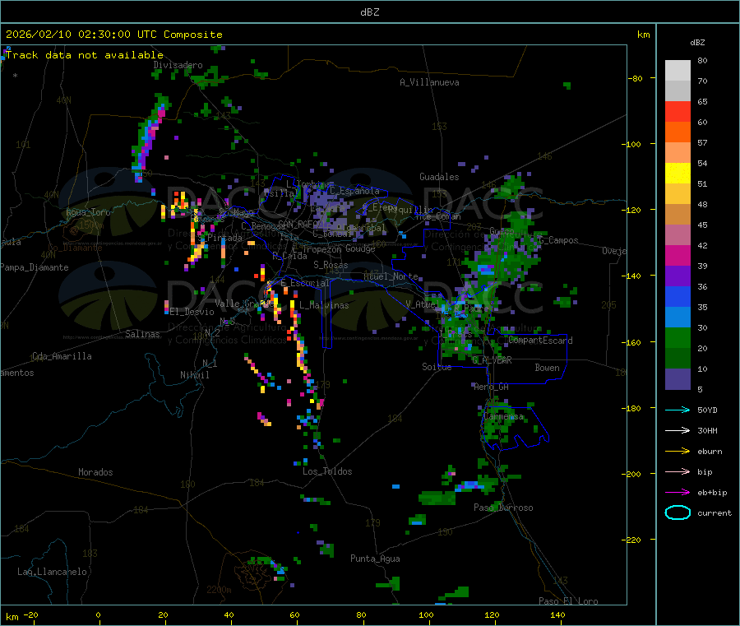Click 'Track data not available' message
The width and height of the screenshot is (740, 626).
[x=85, y=55]
